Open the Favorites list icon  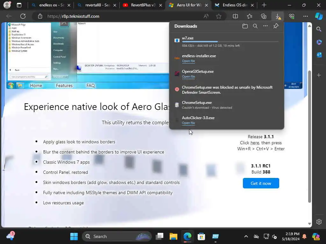(250, 16)
